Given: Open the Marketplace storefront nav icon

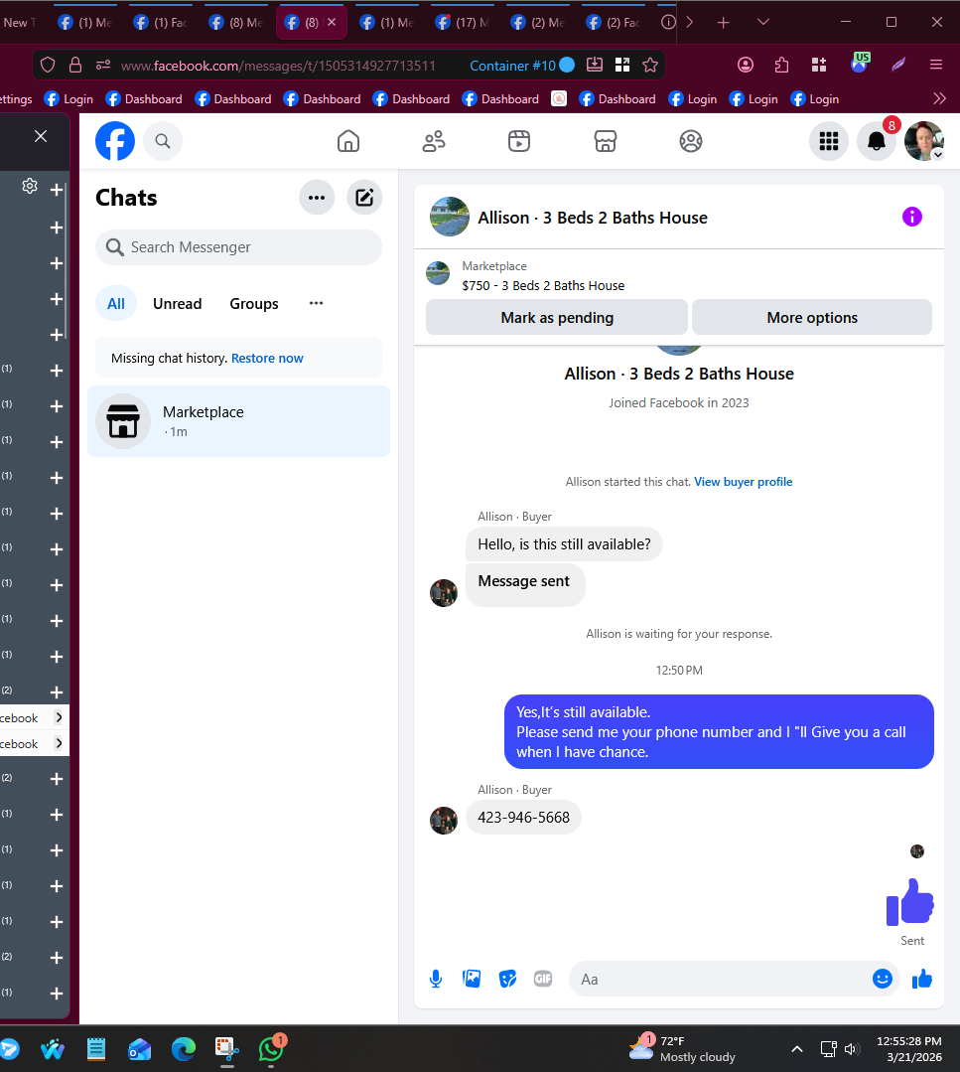Looking at the screenshot, I should (606, 141).
